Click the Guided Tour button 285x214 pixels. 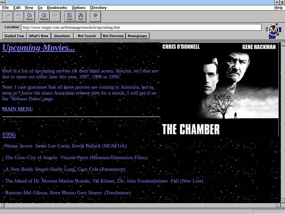14,36
